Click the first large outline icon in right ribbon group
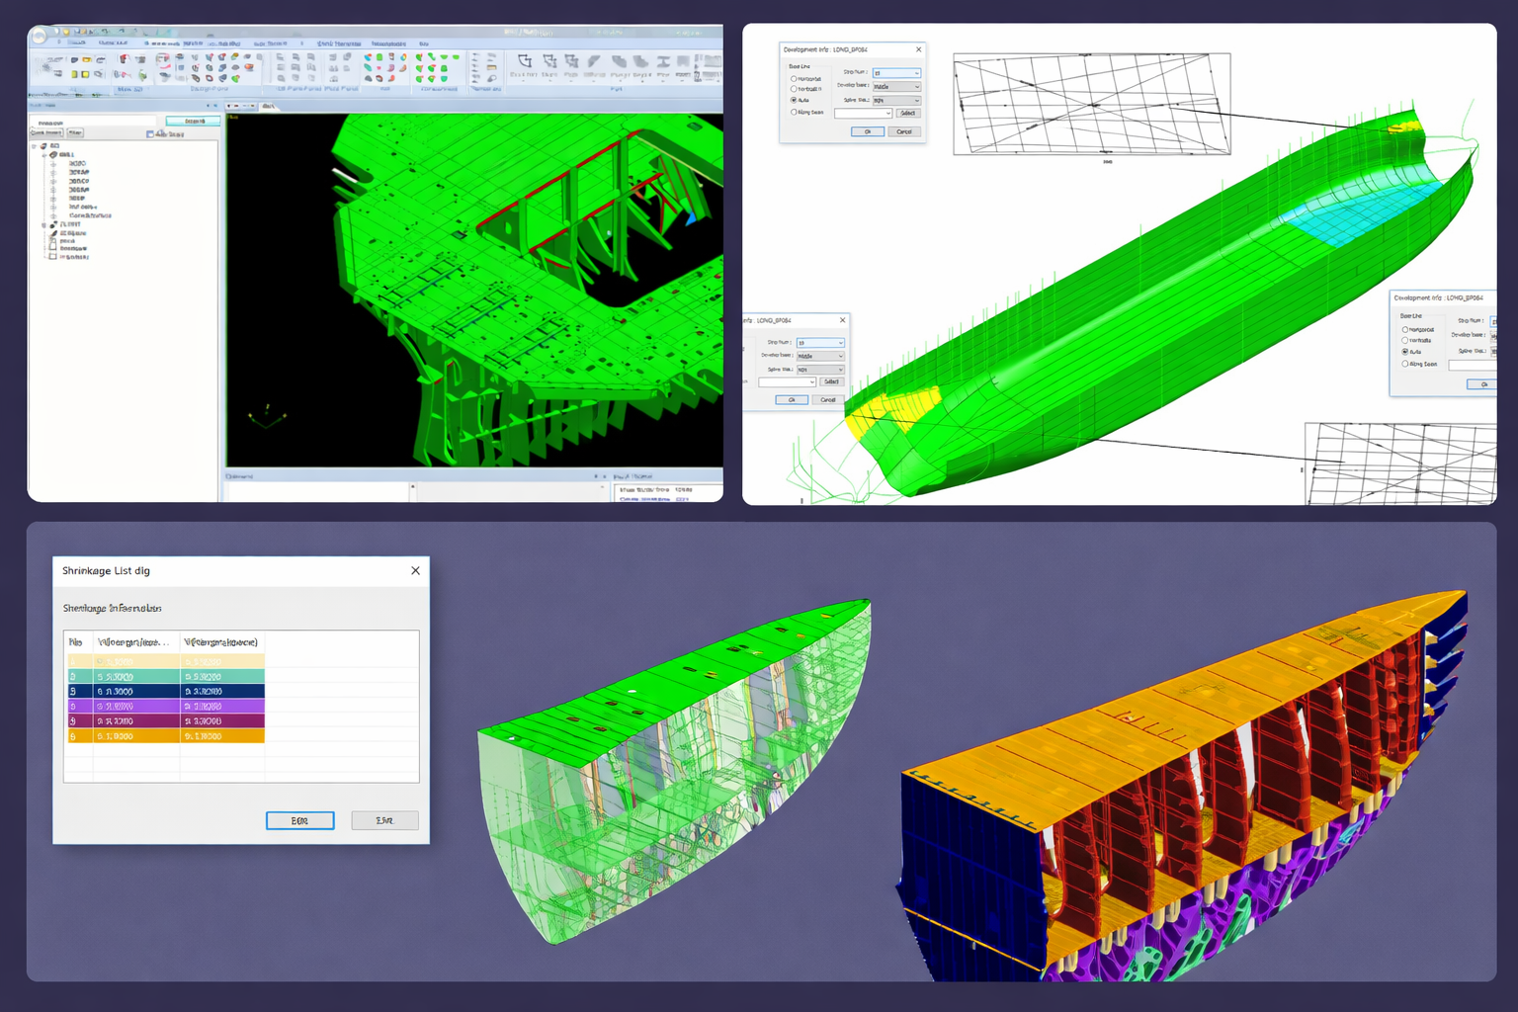 [525, 62]
